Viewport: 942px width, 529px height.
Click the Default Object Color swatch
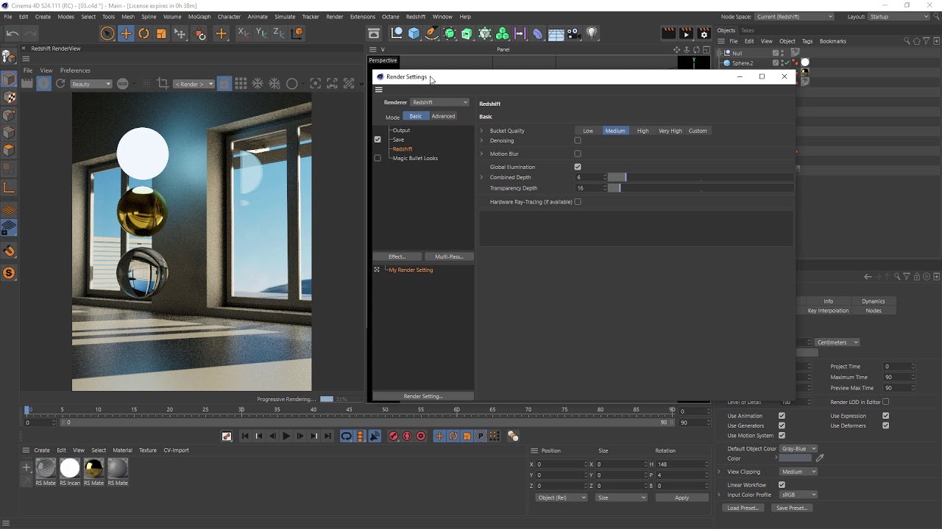coord(795,458)
